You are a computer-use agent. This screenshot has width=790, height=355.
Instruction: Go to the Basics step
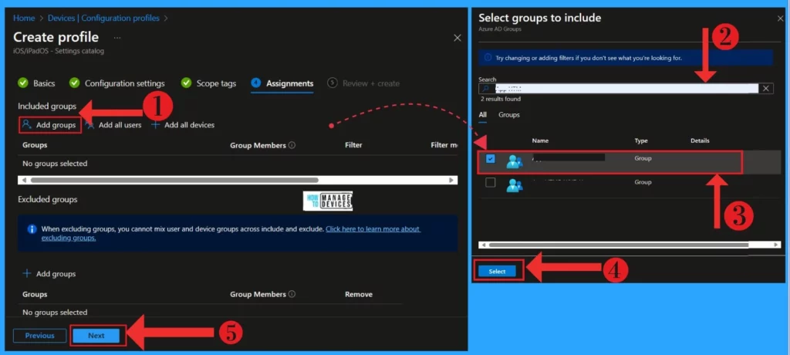[x=44, y=83]
